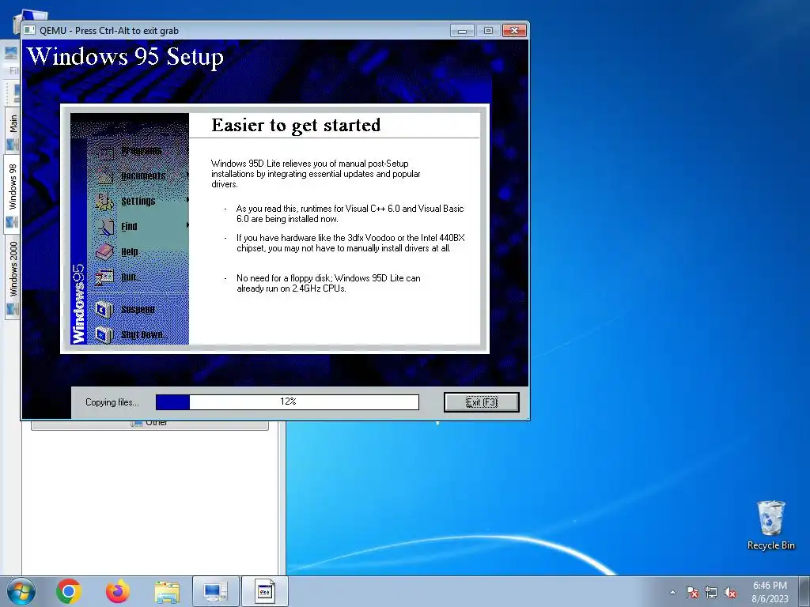The image size is (810, 607).
Task: Open the network status tray icon
Action: (711, 592)
